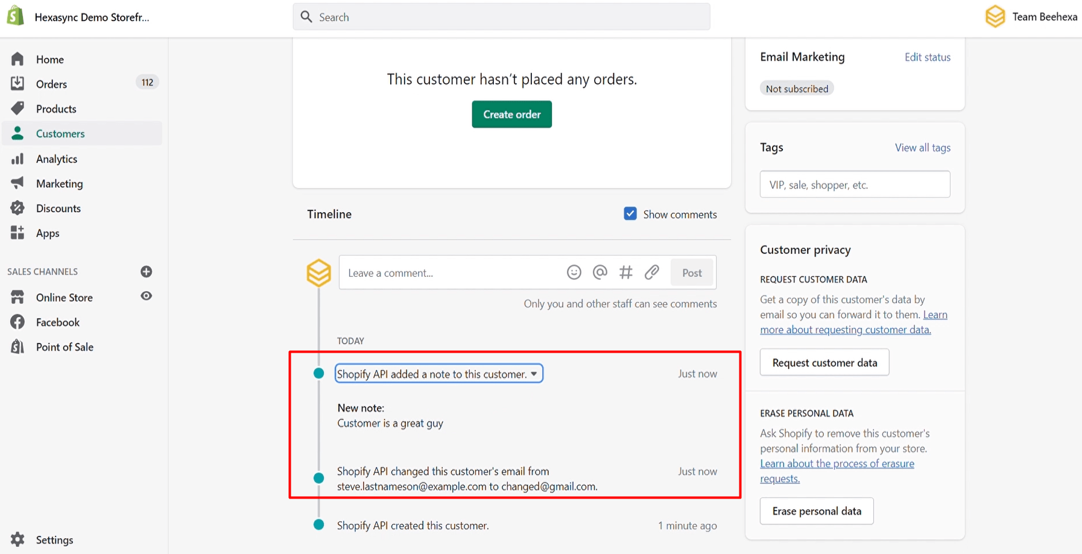Click 'Shopify API created this customer.' text
1082x554 pixels.
tap(413, 526)
